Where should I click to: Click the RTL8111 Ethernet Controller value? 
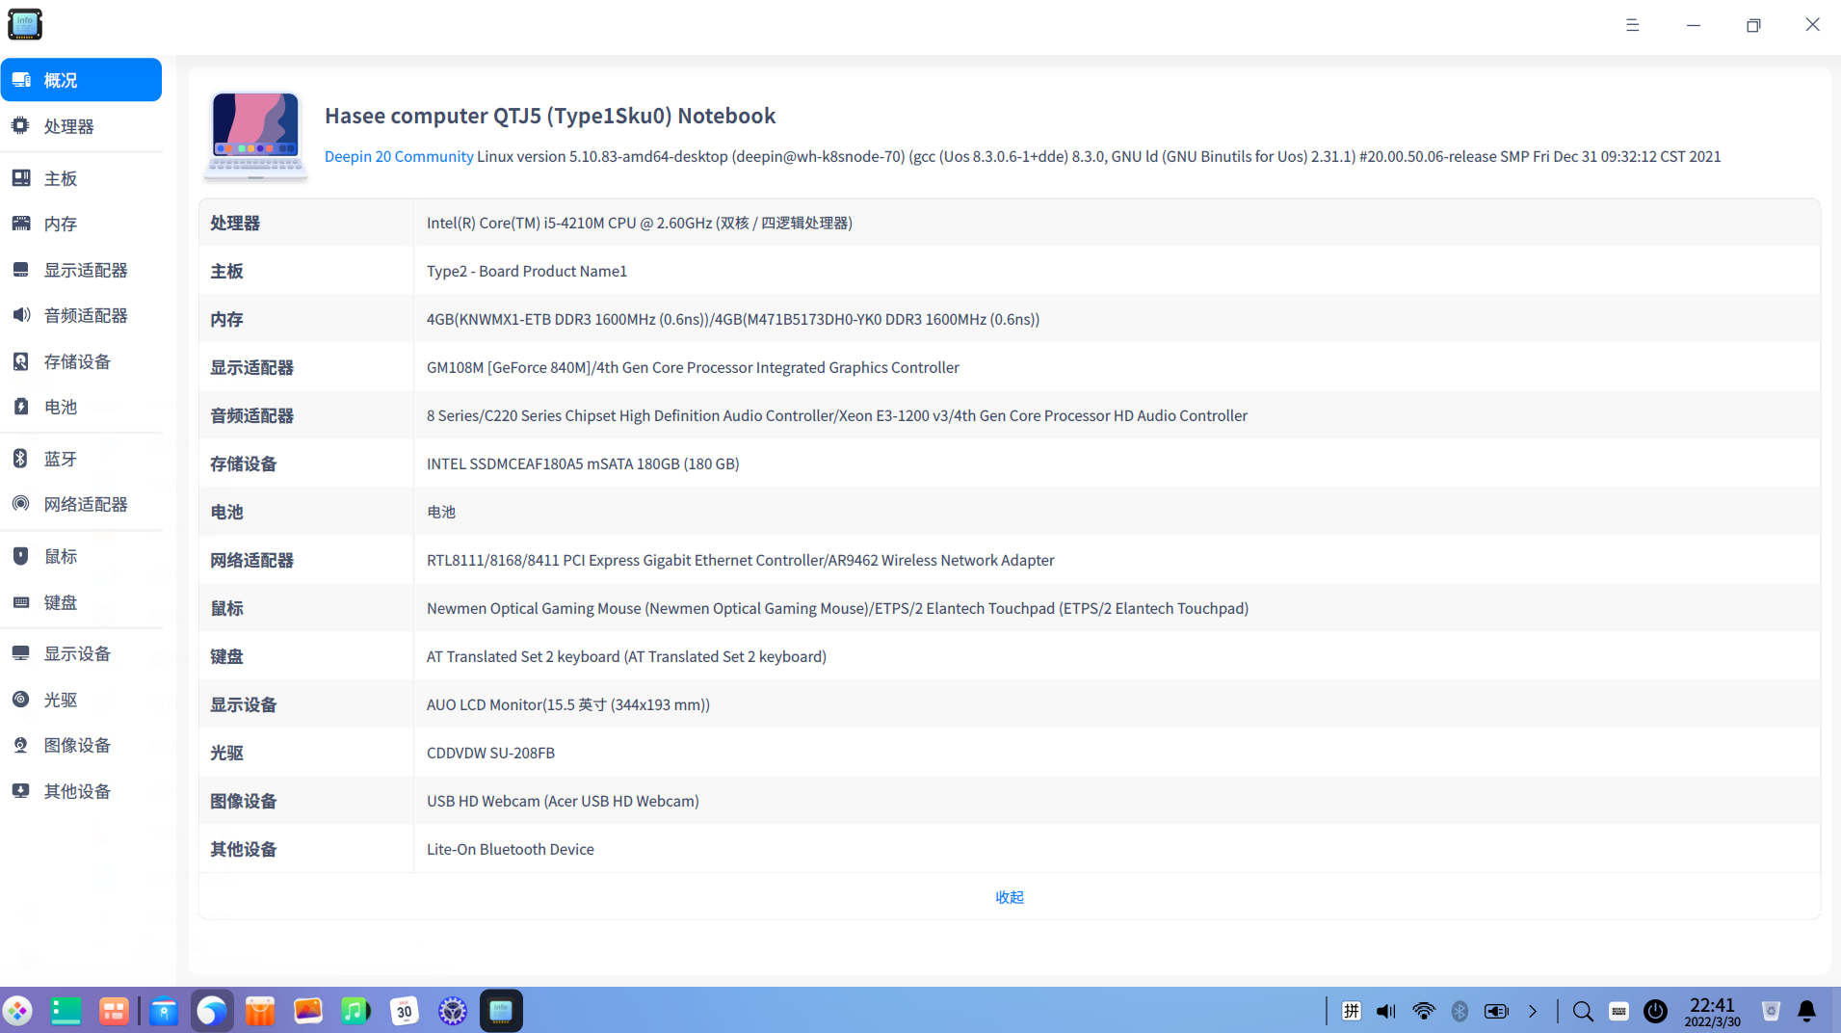(741, 560)
